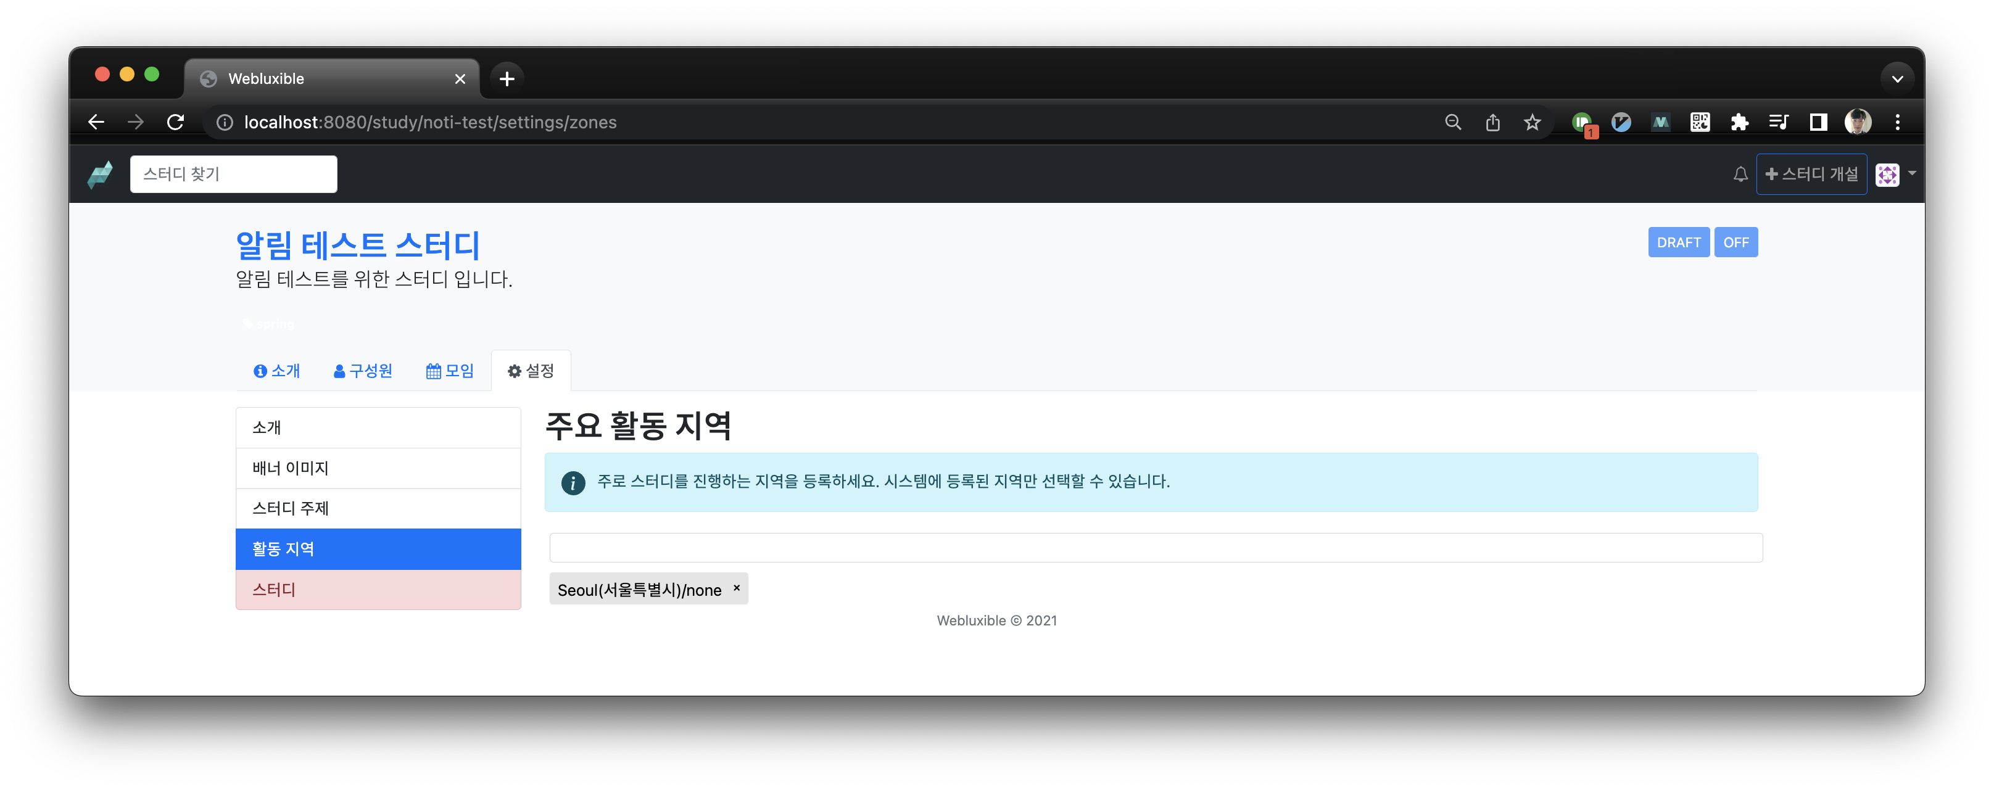Viewport: 1994px width, 787px height.
Task: Open the Chrome three-dot menu
Action: [1897, 122]
